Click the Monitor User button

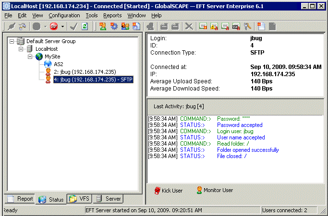coord(215,190)
